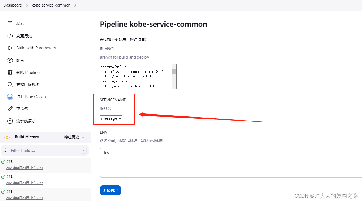Click the Build with Parameters play icon
Image resolution: width=362 pixels, height=201 pixels.
[x=10, y=48]
